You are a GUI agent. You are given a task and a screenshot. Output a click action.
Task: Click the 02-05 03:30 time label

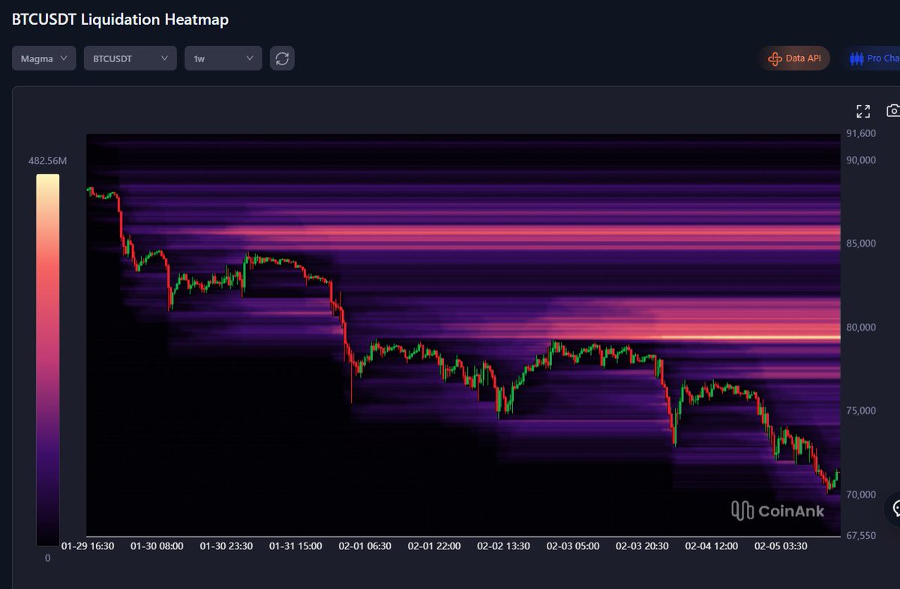(780, 546)
